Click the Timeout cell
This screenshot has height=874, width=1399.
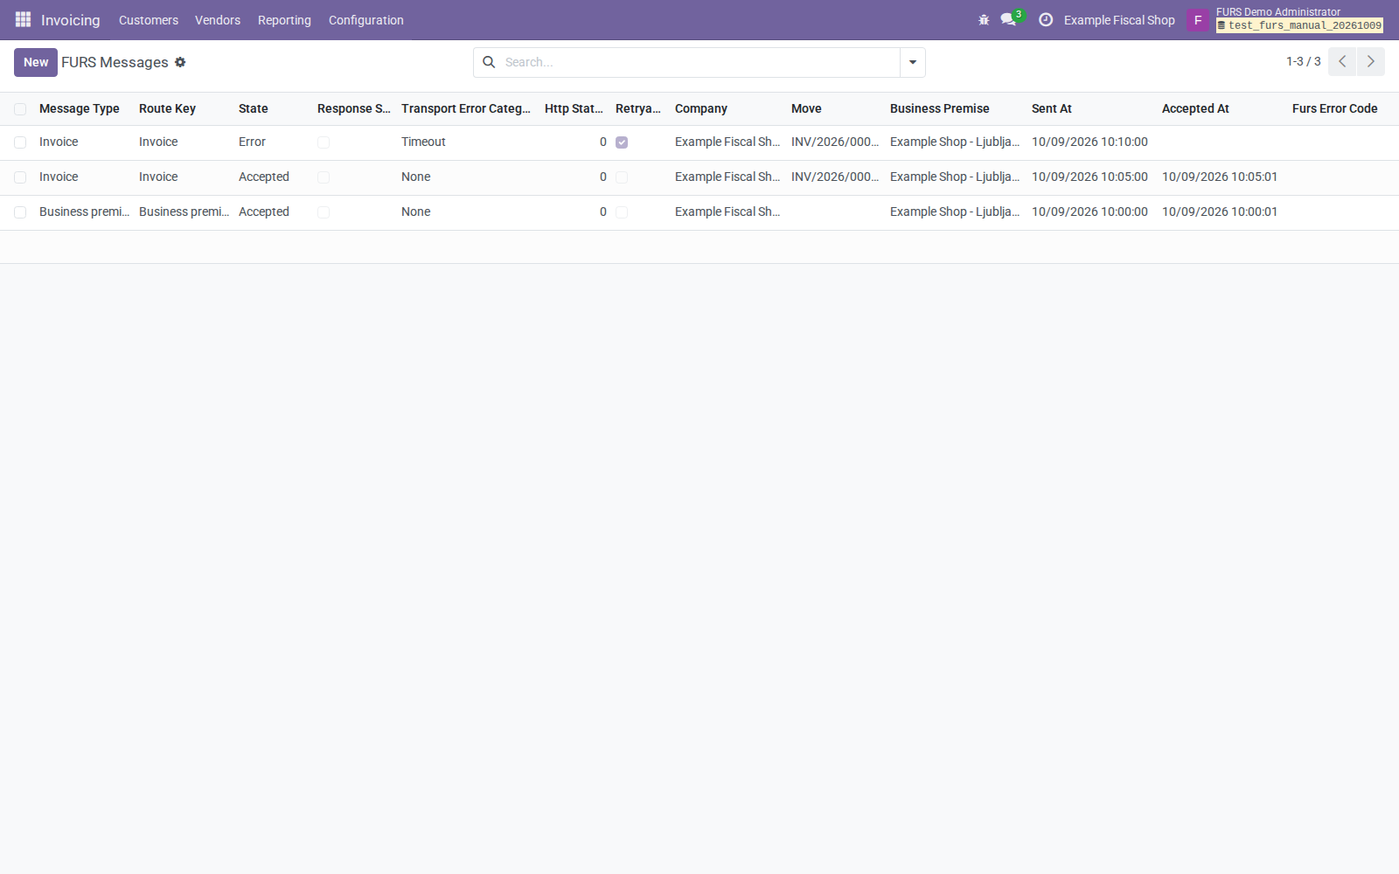pos(423,142)
